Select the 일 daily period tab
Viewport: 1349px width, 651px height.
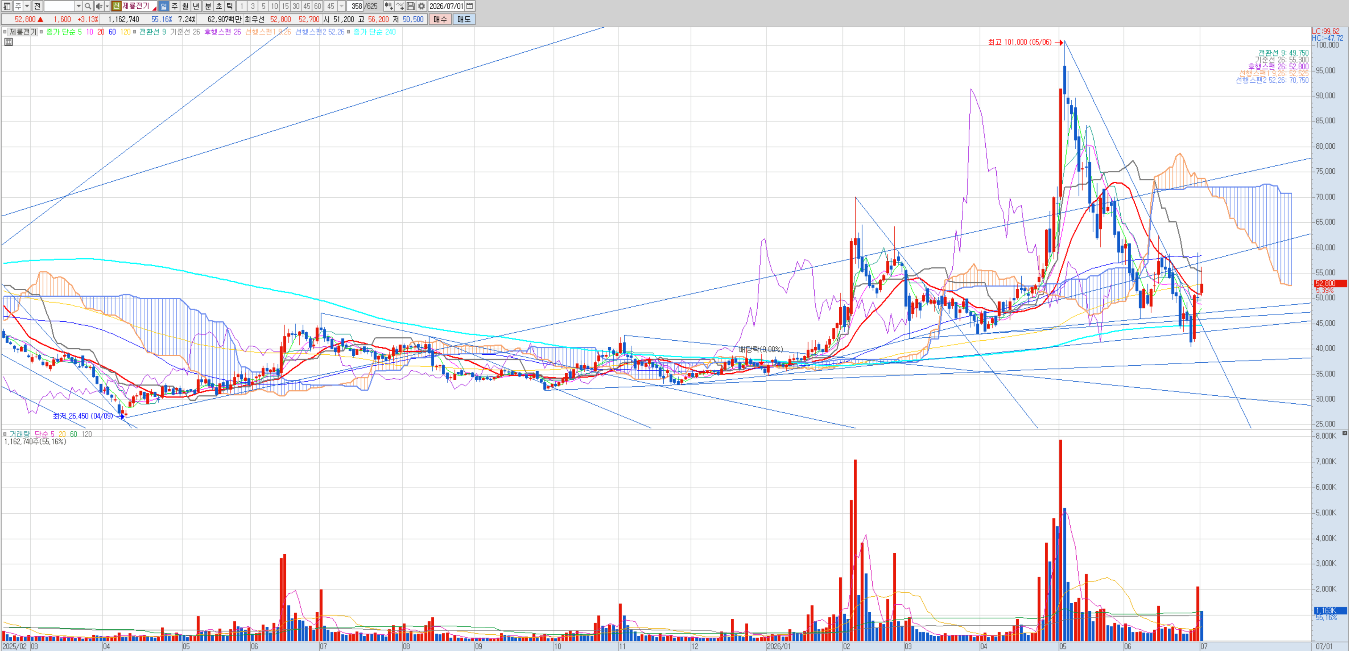click(x=163, y=6)
